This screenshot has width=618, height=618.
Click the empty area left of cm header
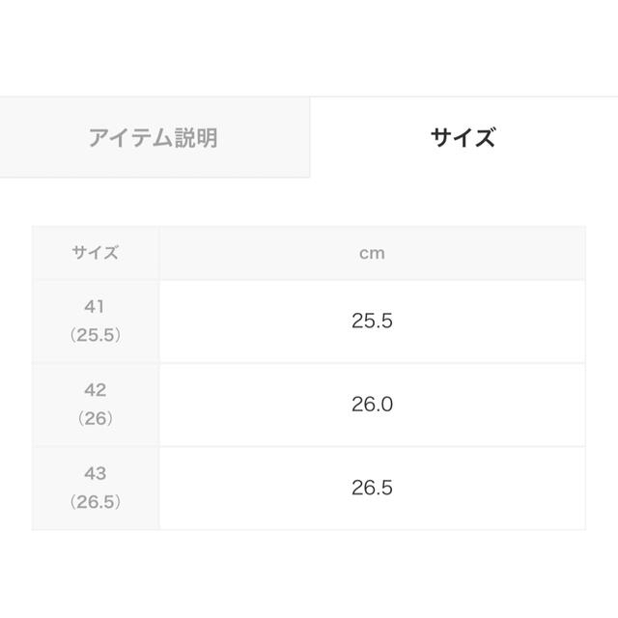256,253
